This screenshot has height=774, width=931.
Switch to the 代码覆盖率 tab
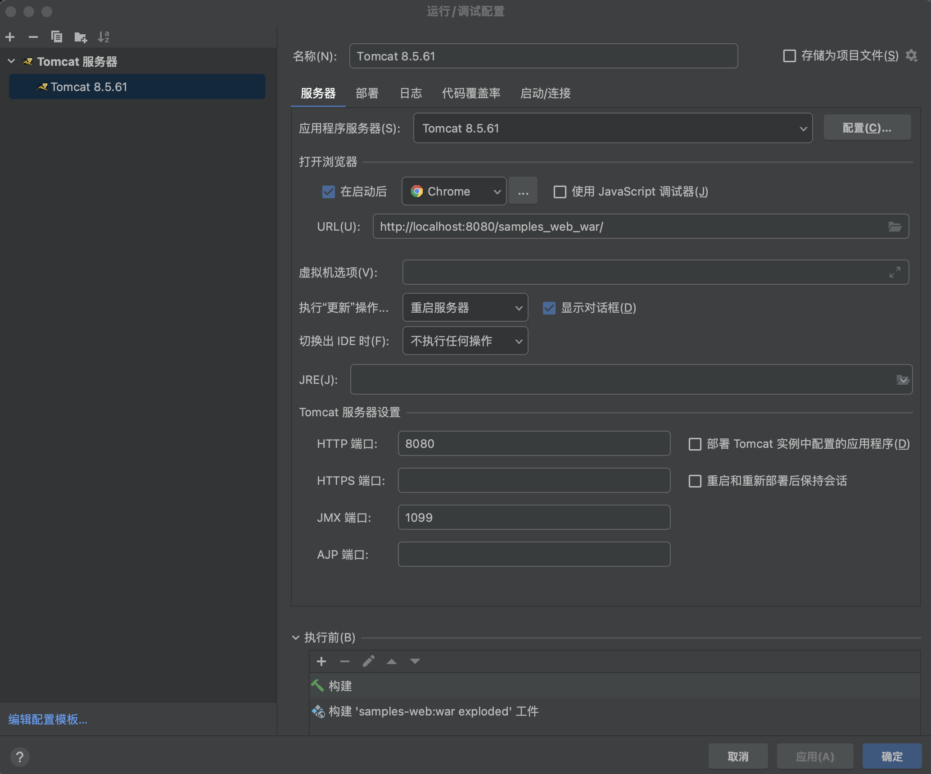point(471,93)
